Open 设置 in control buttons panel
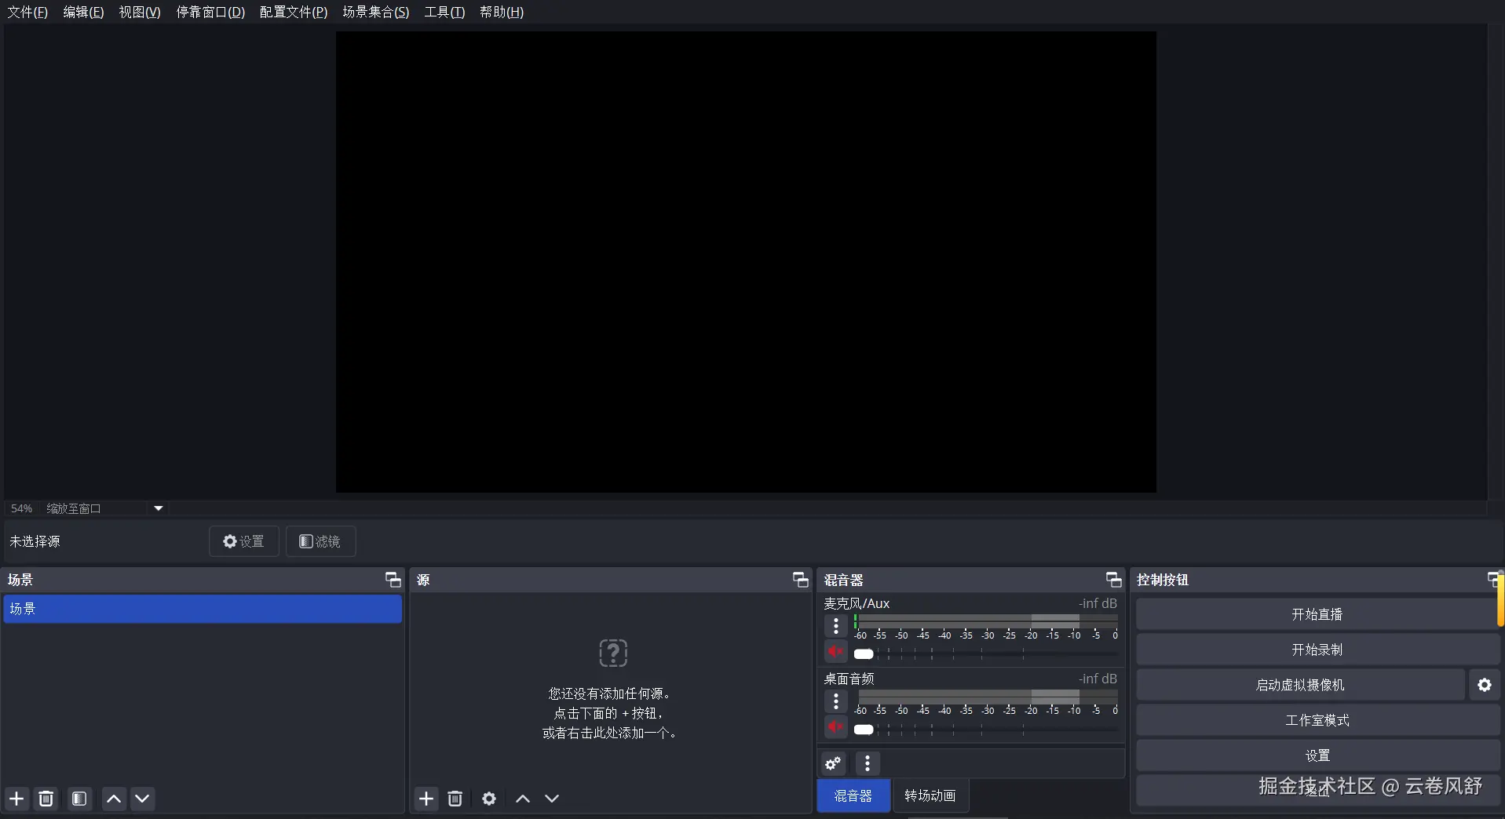Screen dimensions: 1505x819 coord(1317,755)
